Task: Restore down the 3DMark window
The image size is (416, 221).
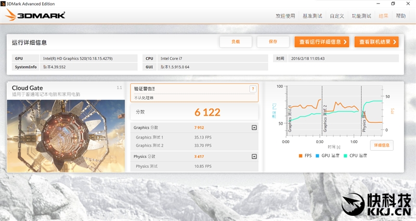Action: coord(393,4)
